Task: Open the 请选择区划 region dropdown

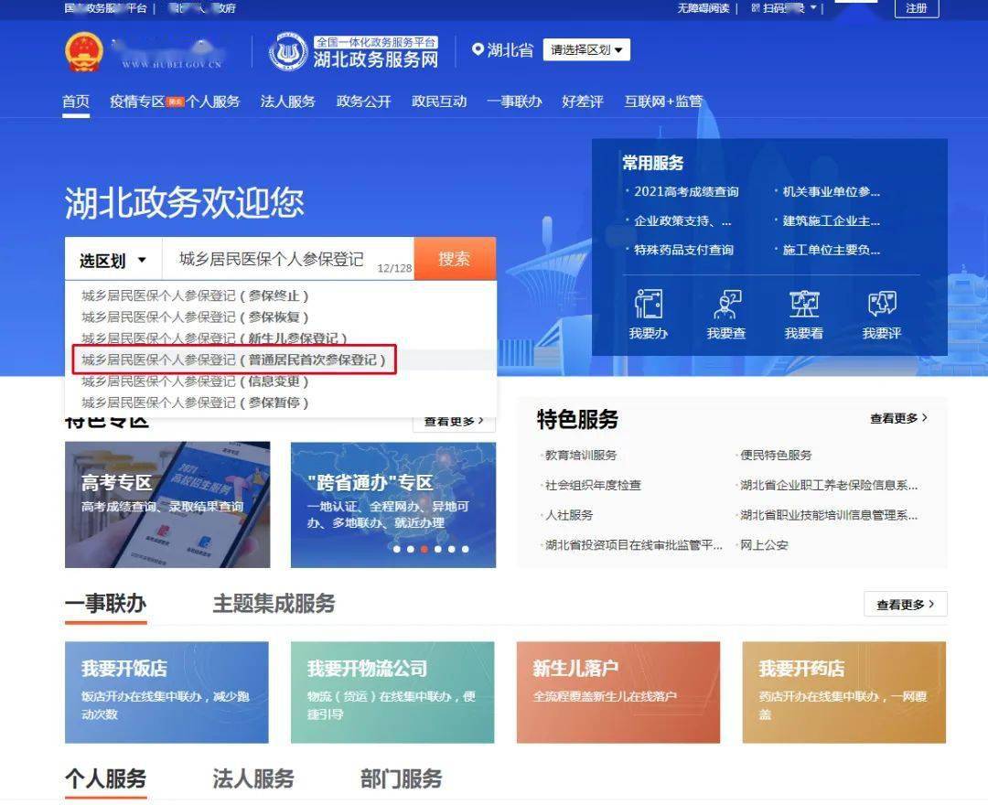Action: 586,49
